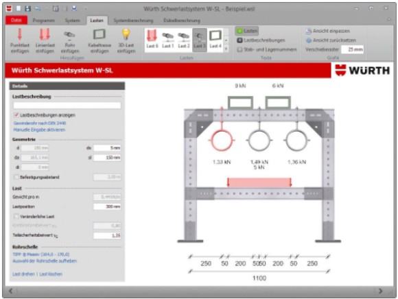Click the Verschieberaster 25 mm field
398x299 pixels.
[x=352, y=49]
